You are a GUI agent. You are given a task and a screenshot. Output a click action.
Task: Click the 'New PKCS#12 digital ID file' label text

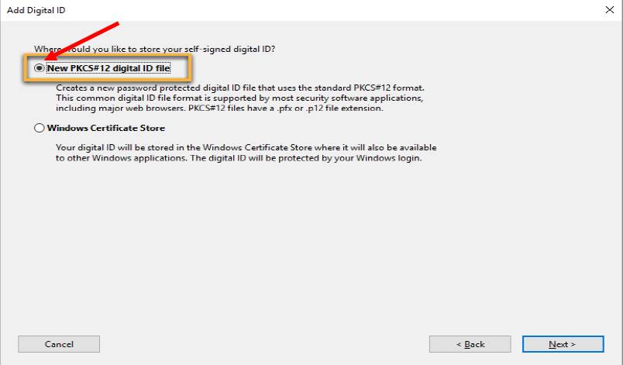point(108,68)
